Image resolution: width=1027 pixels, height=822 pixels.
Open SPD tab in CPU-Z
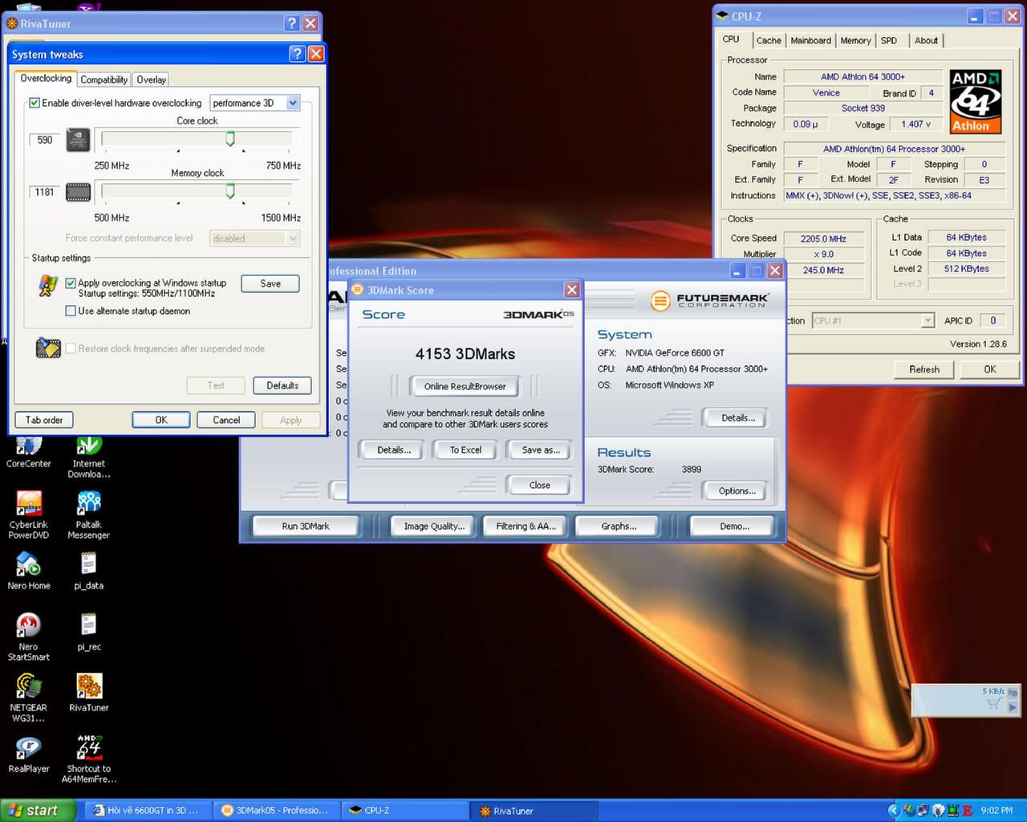889,40
